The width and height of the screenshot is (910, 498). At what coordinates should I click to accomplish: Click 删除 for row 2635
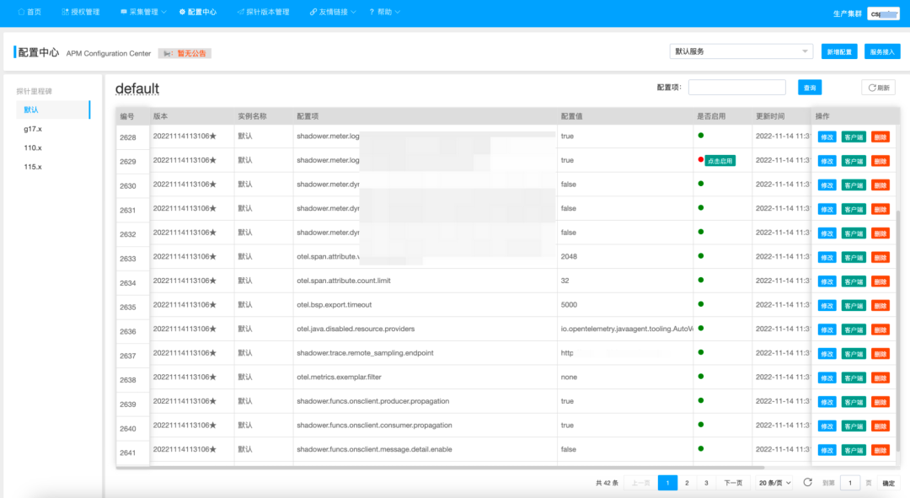coord(881,305)
